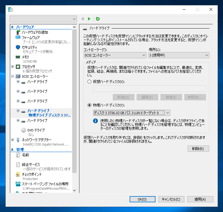Screen dimensions: 223x212
Task: Click the disabled 新規(N) button
Action: 123,97
